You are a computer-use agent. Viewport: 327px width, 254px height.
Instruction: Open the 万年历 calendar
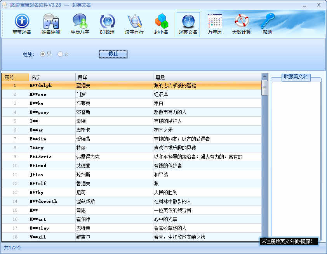click(x=214, y=24)
